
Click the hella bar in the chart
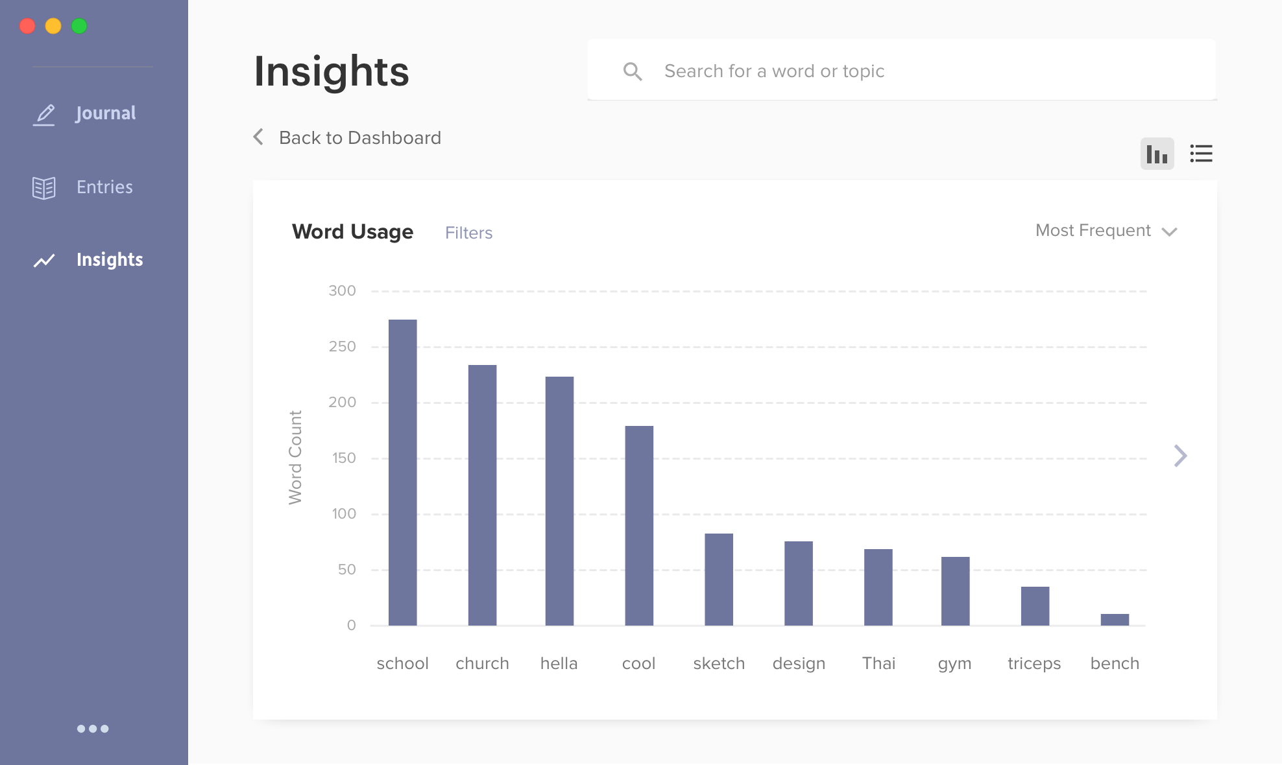(x=559, y=501)
